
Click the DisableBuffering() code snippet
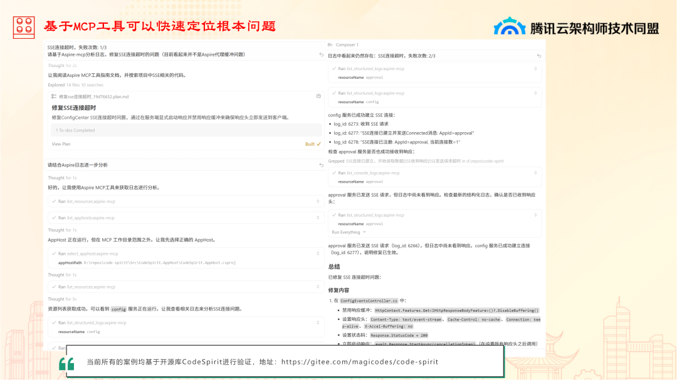[457, 311]
